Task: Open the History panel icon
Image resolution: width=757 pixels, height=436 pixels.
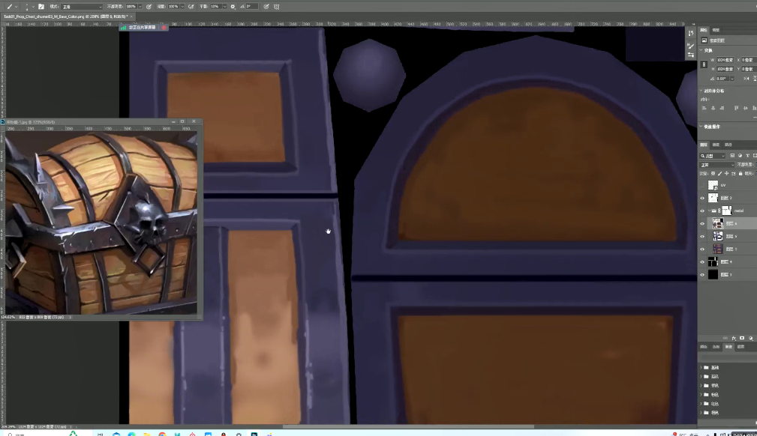Action: click(x=691, y=33)
